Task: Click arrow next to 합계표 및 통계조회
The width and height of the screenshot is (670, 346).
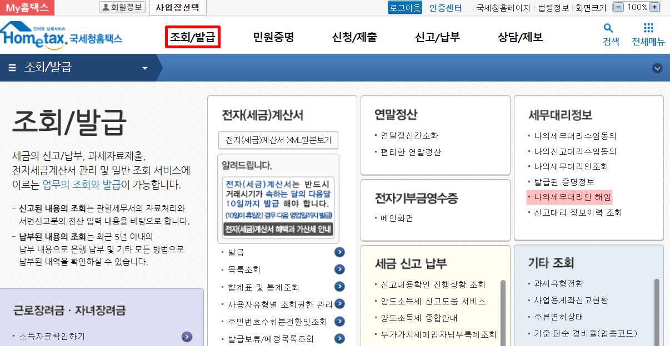Action: pos(339,287)
